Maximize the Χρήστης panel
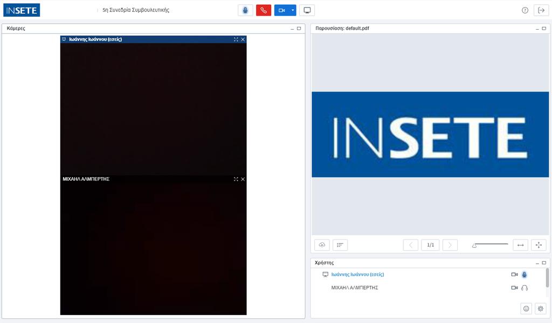The image size is (552, 323). coord(544,263)
